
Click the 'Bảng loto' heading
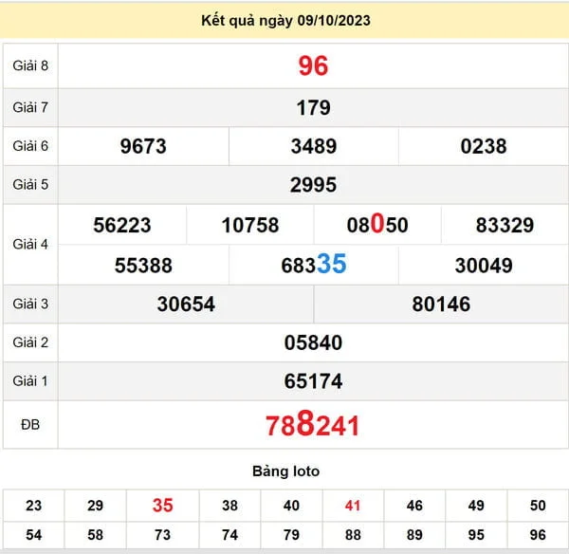(285, 471)
